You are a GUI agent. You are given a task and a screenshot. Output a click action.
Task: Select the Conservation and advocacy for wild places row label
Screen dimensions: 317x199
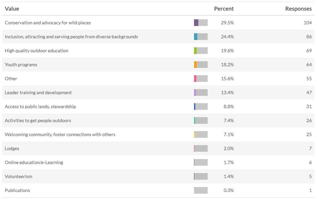[48, 23]
